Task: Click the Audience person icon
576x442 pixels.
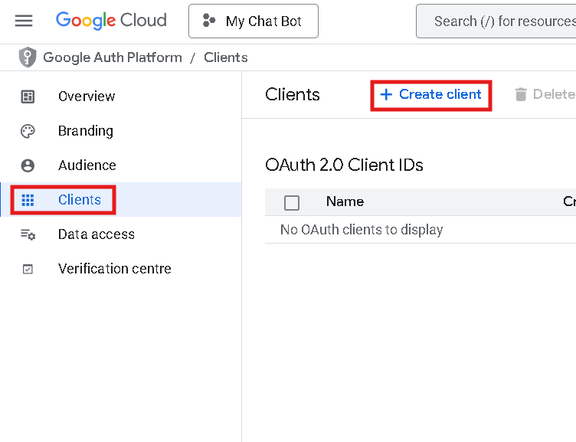Action: pyautogui.click(x=28, y=165)
